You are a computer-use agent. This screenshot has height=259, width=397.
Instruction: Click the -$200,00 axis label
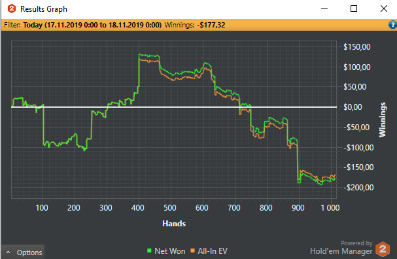358,187
